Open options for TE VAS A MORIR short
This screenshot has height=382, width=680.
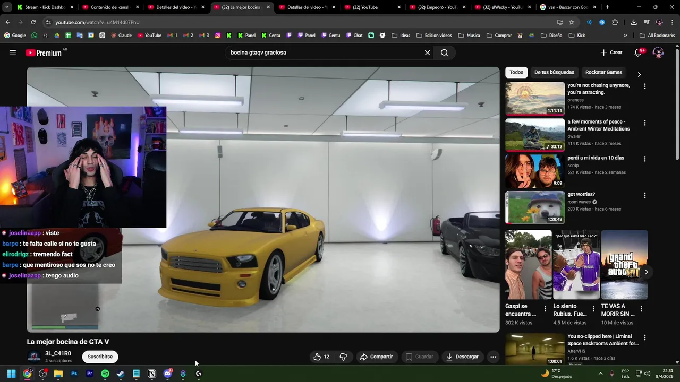pos(641,309)
